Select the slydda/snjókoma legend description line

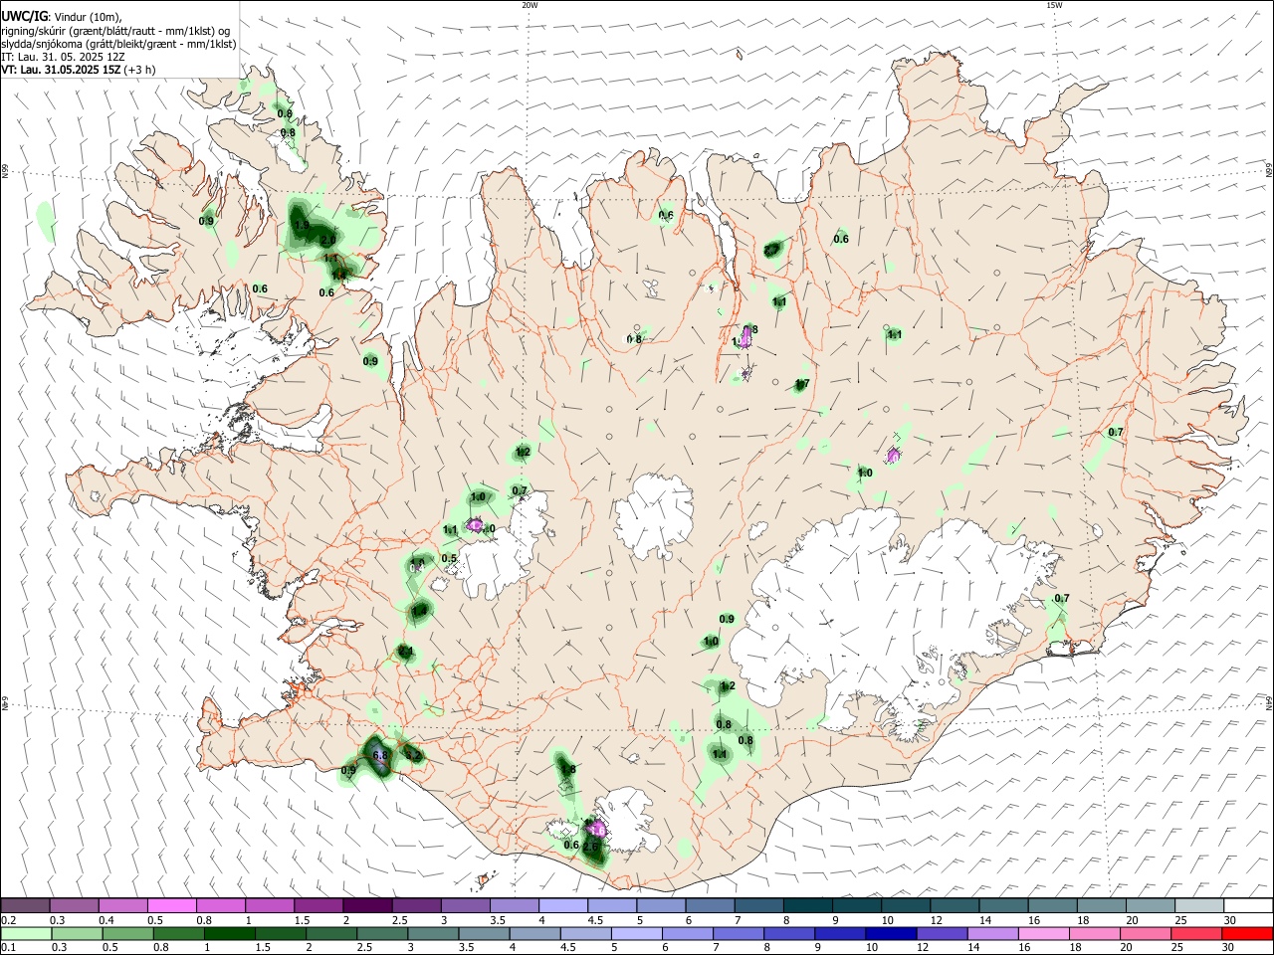(x=118, y=44)
